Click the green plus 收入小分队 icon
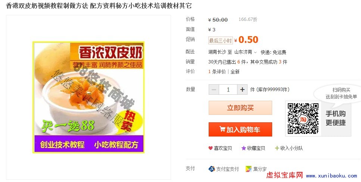 (x=277, y=148)
